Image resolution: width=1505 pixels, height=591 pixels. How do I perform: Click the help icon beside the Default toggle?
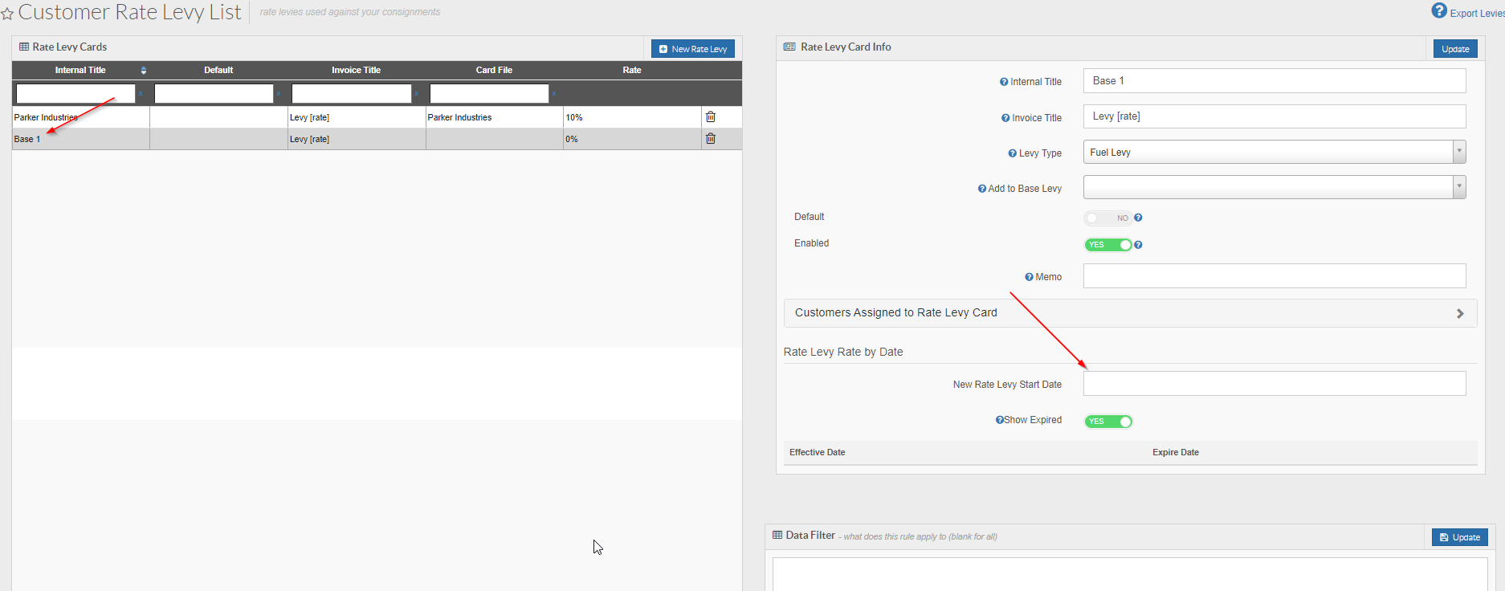coord(1138,218)
